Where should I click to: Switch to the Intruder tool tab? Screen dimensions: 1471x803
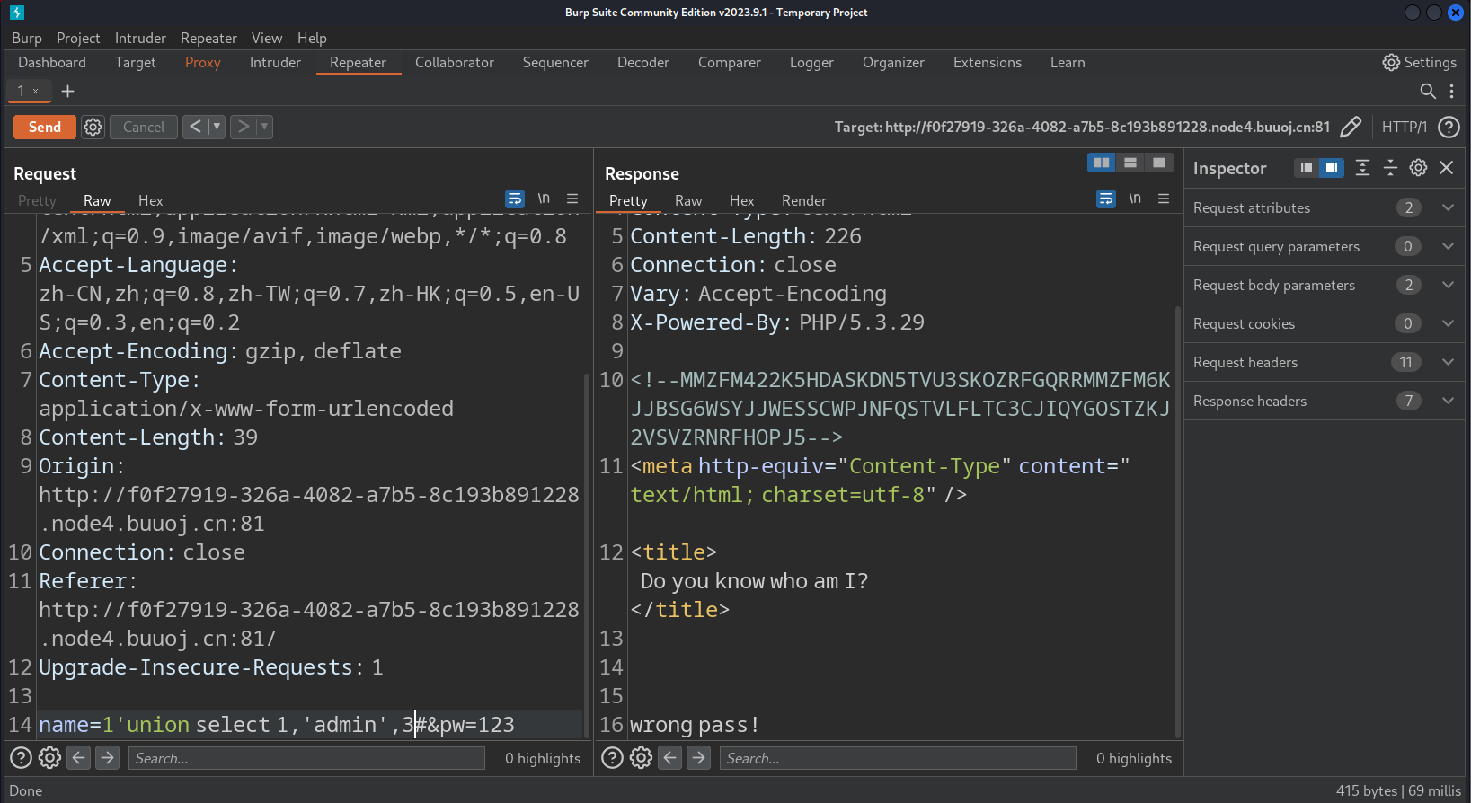pos(275,62)
